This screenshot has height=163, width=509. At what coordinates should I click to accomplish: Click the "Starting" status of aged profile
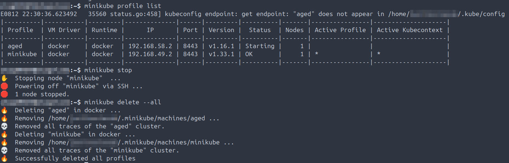[260, 46]
